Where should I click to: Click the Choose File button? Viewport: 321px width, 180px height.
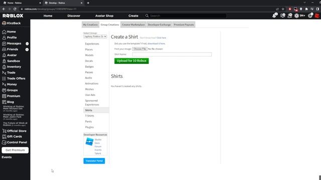click(140, 49)
